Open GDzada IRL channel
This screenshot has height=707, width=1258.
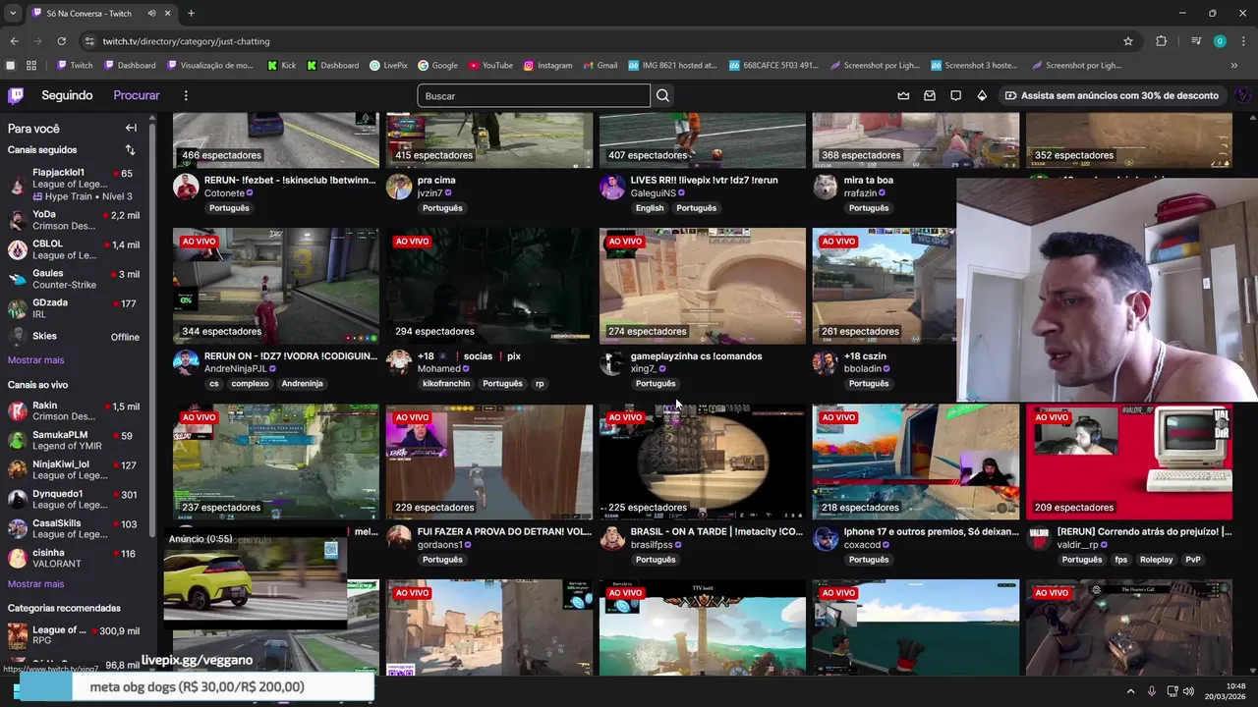point(75,308)
